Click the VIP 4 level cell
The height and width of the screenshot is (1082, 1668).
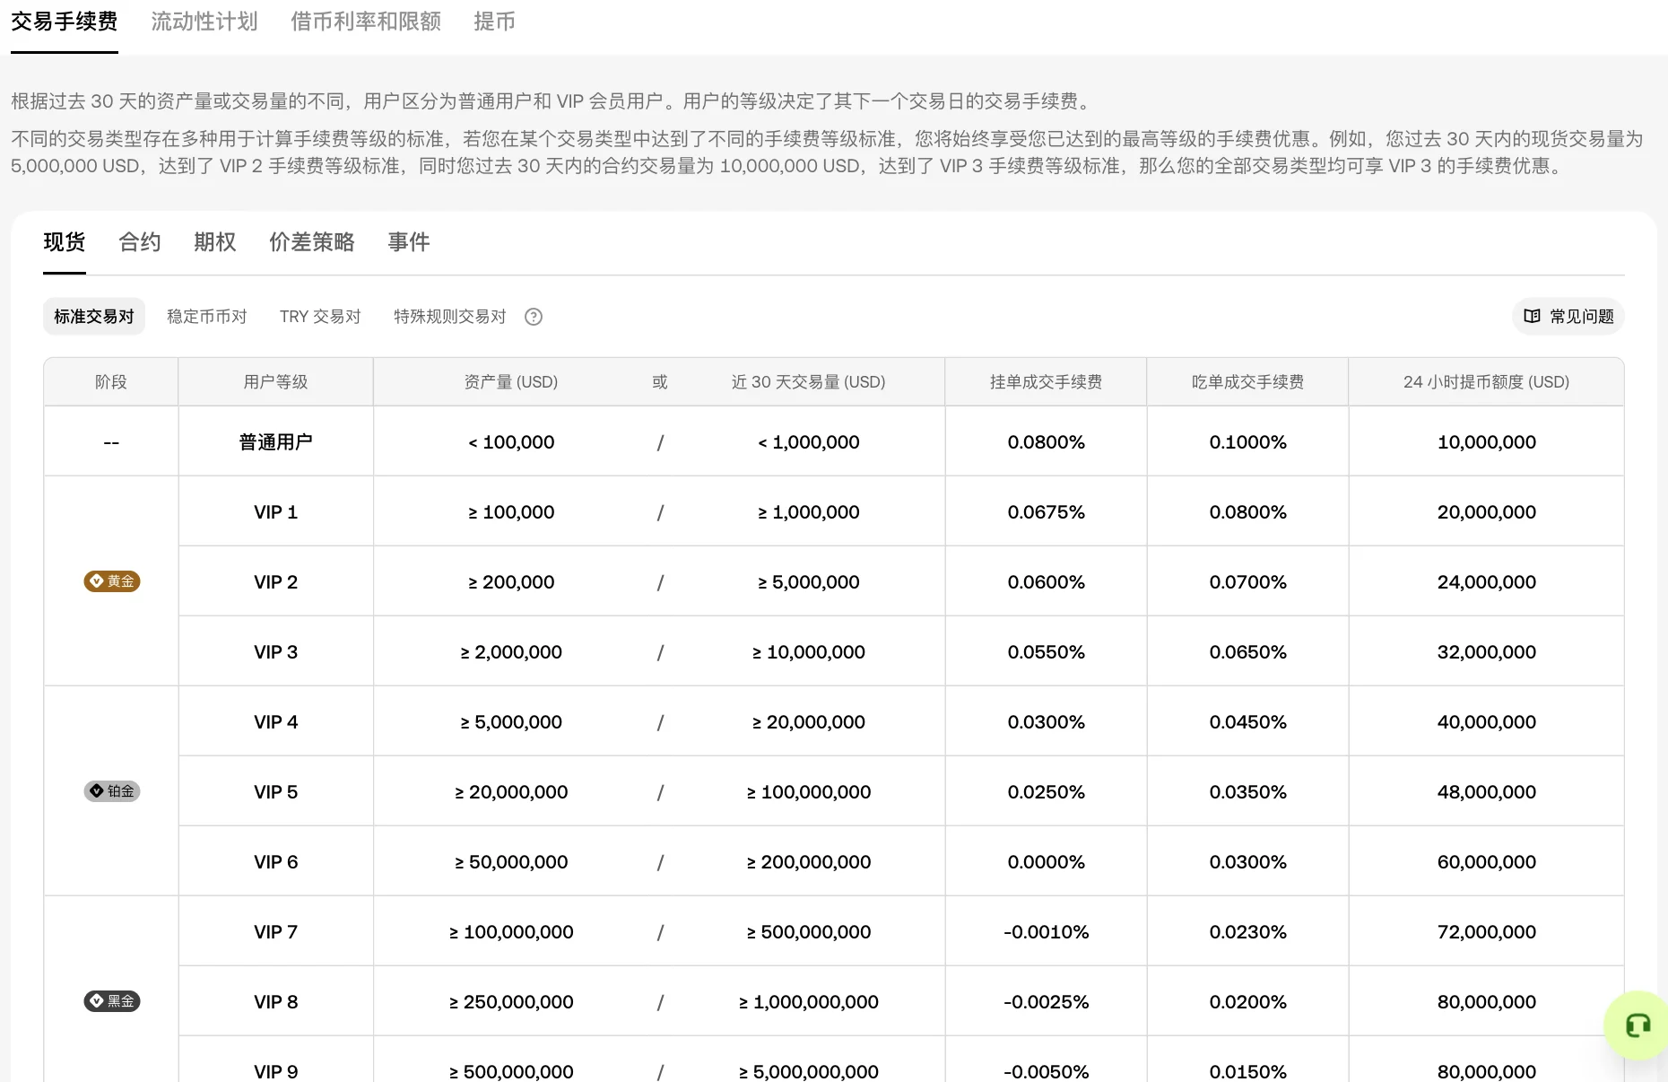coord(275,722)
